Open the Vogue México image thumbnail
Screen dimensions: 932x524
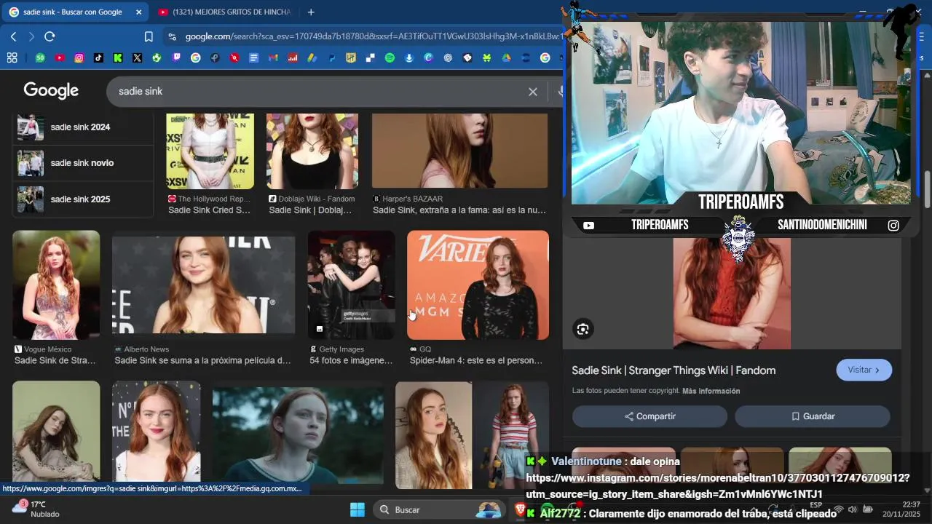tap(56, 285)
